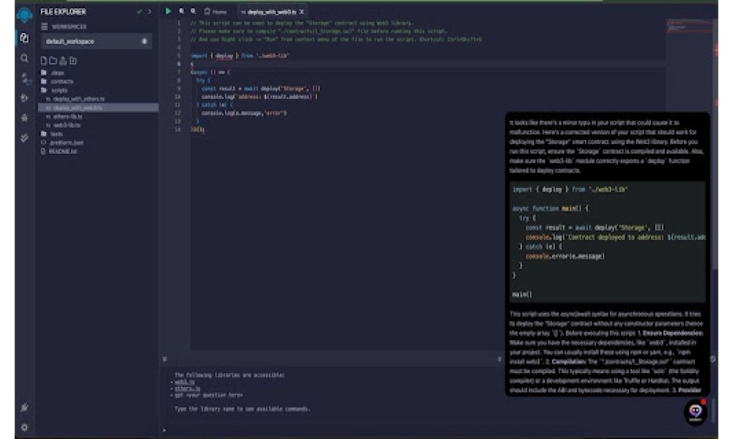Click the AI chatbot assistant icon
Viewport: 733px width, 439px height.
pyautogui.click(x=695, y=411)
